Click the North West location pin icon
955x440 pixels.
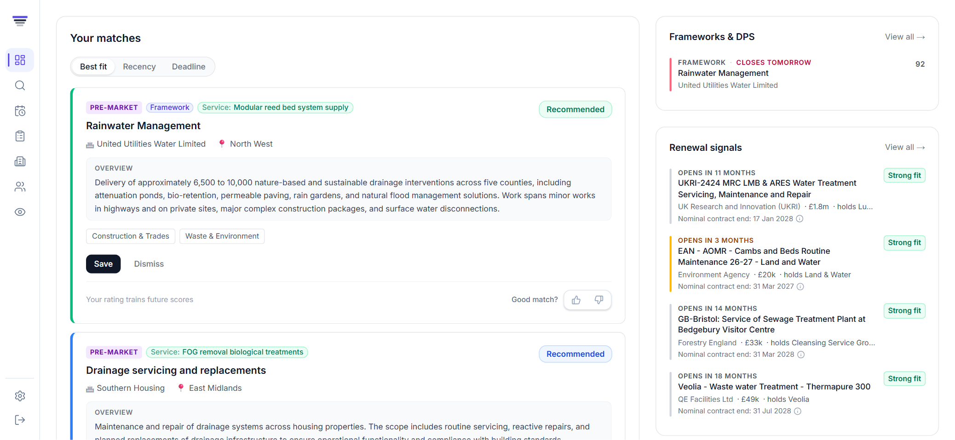(x=222, y=144)
